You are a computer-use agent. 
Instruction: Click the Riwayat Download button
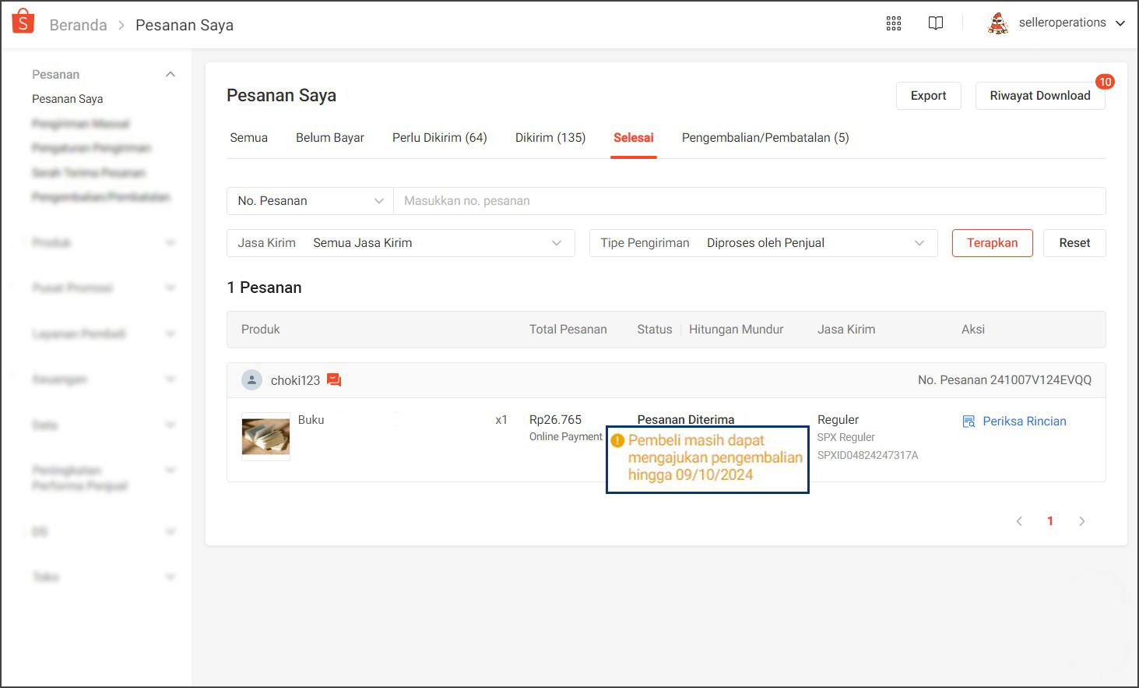click(1039, 96)
